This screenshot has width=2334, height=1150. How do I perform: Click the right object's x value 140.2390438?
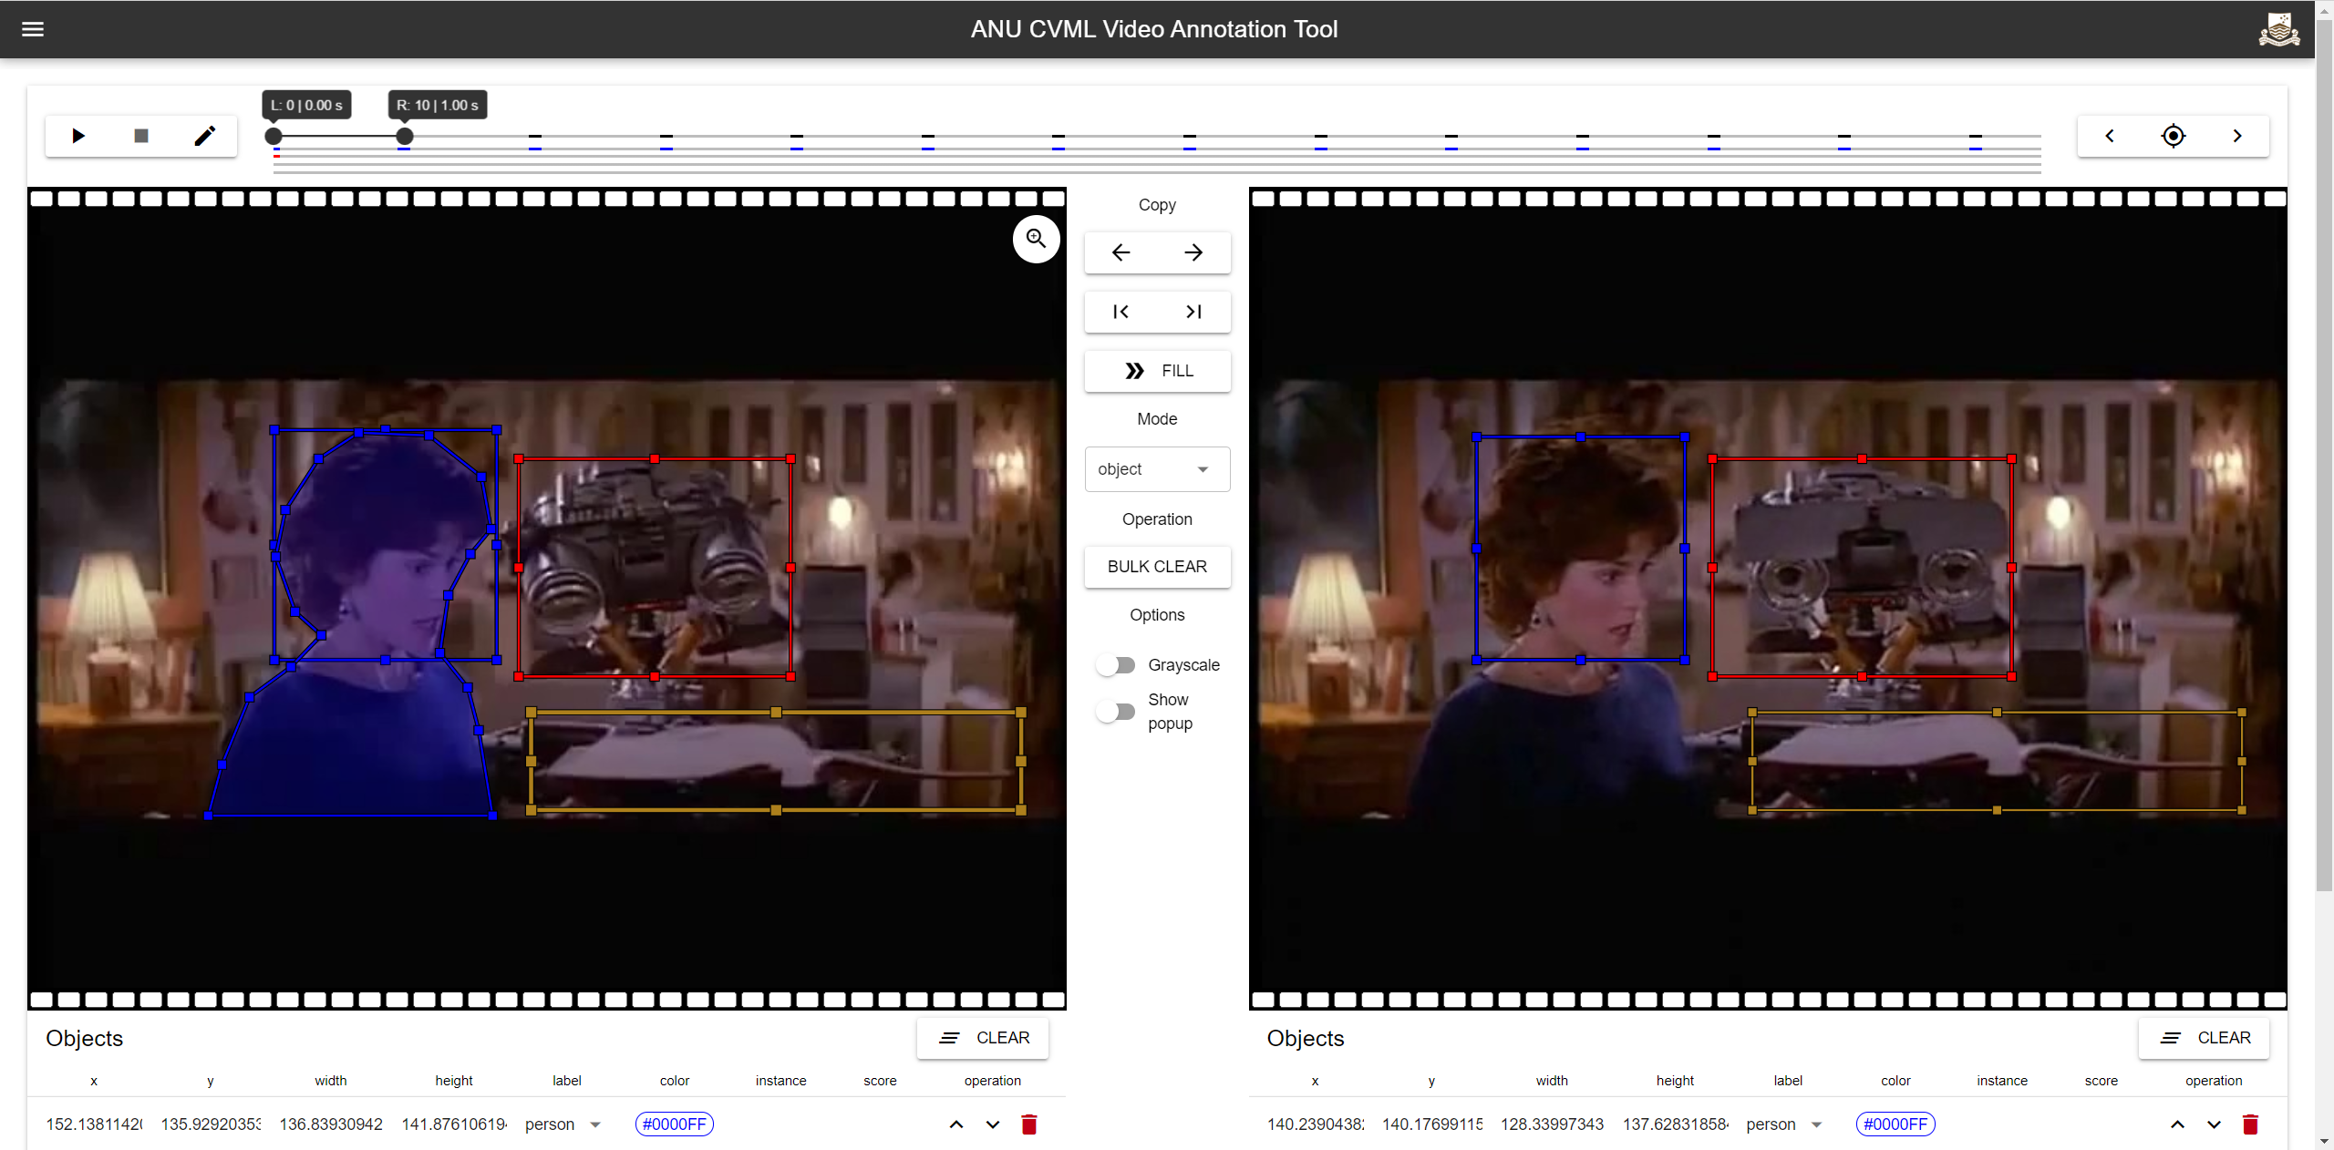pos(1315,1124)
